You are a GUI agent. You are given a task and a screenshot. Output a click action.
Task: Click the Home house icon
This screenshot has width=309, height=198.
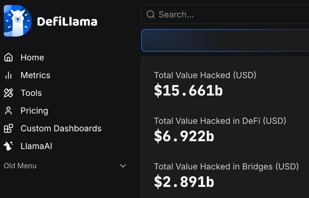(x=8, y=57)
